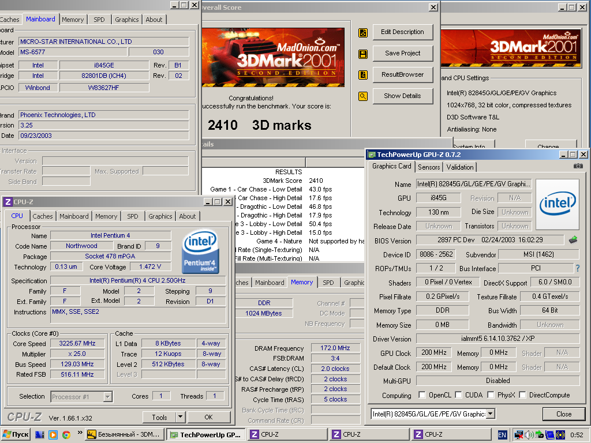Enable the CUDA checkbox
Viewport: 591px width, 443px height.
(x=458, y=395)
